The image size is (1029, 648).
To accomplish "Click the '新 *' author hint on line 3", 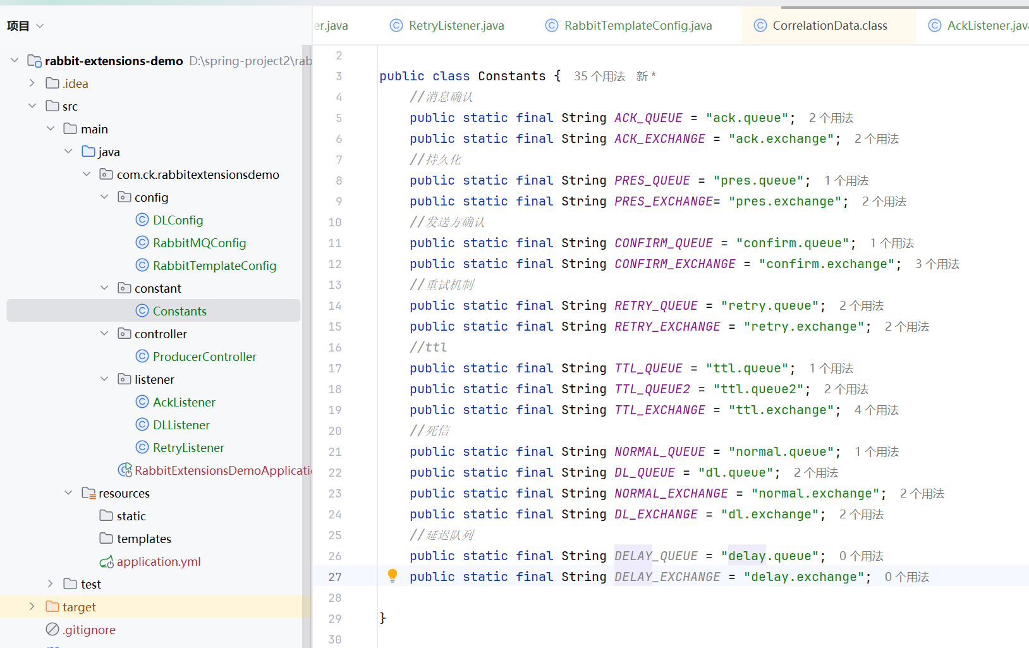I will [x=646, y=76].
